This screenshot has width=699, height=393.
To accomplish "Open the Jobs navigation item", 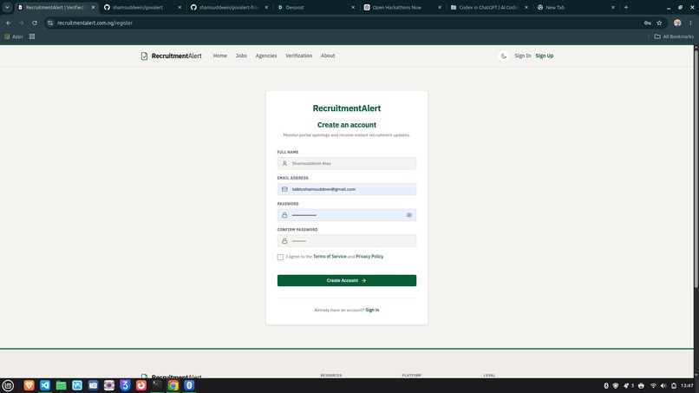I will (241, 56).
